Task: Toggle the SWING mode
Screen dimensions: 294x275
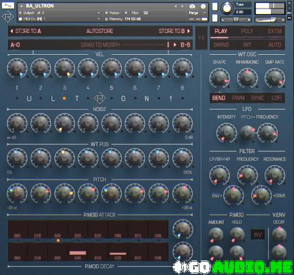Action: (221, 45)
